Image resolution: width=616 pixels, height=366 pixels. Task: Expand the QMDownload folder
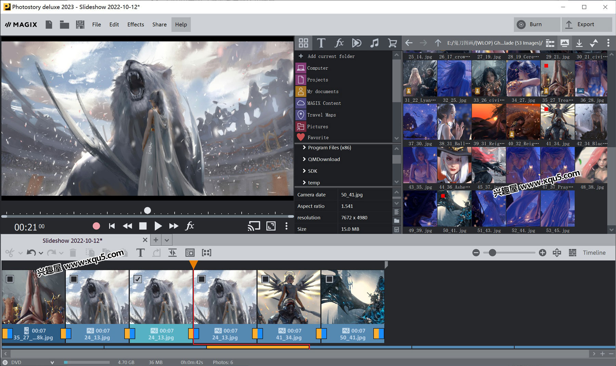(x=304, y=159)
